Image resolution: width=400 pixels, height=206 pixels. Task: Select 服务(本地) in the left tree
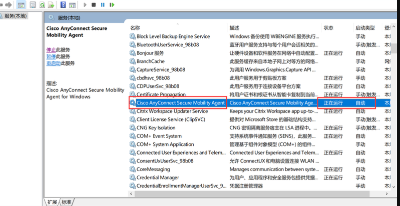[15, 16]
